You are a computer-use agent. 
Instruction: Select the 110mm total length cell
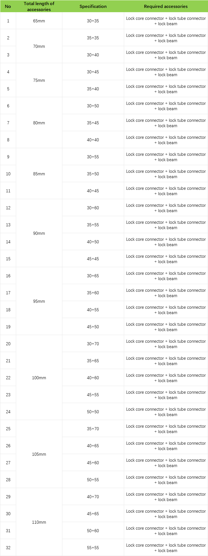(x=39, y=522)
